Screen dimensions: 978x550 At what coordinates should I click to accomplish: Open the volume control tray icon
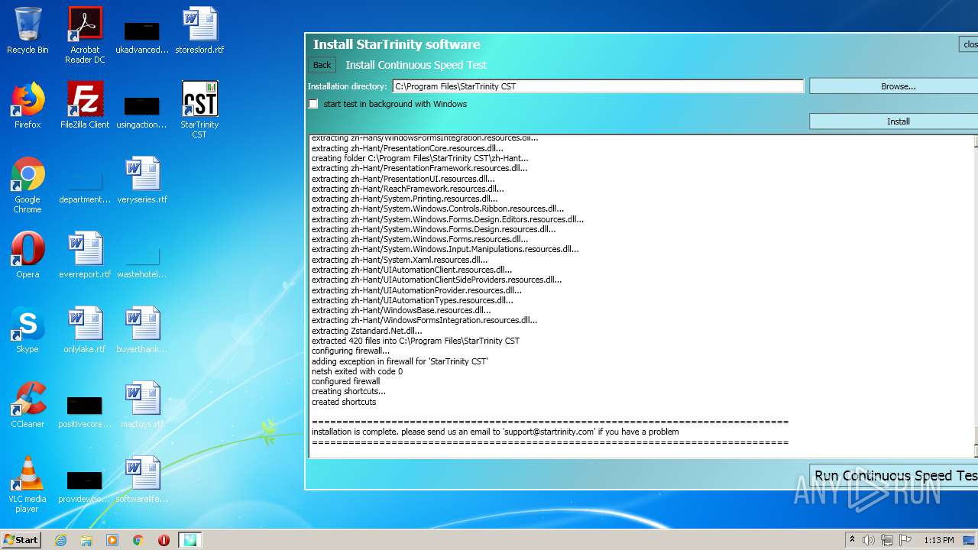coord(869,540)
